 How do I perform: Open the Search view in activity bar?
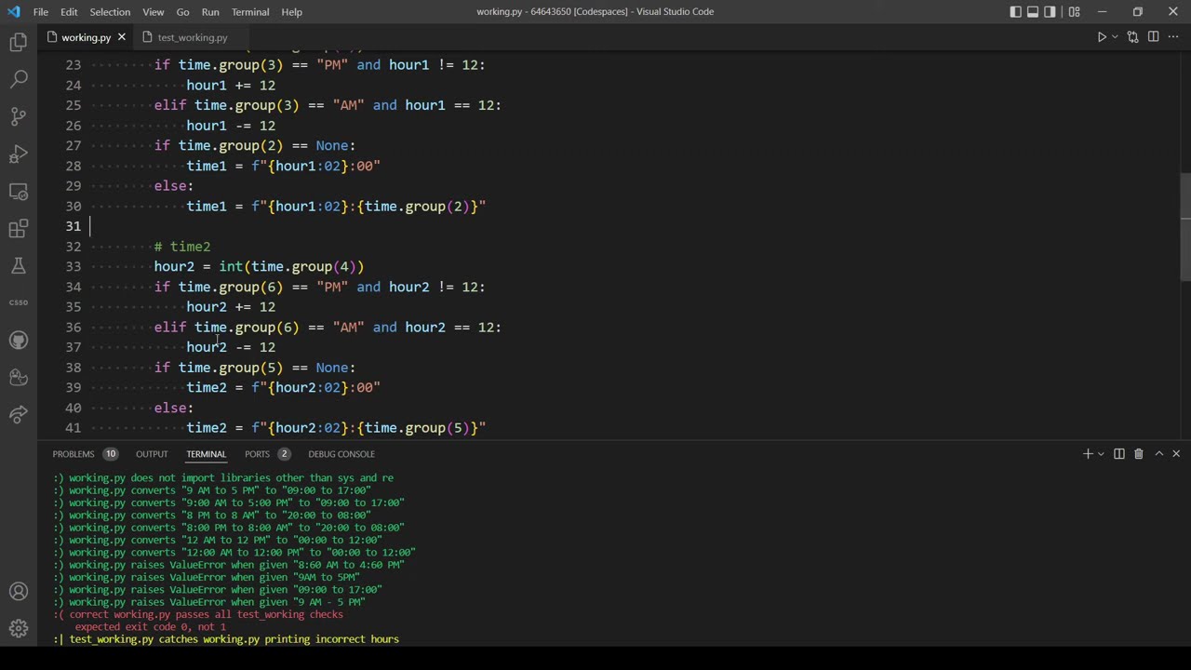point(19,80)
